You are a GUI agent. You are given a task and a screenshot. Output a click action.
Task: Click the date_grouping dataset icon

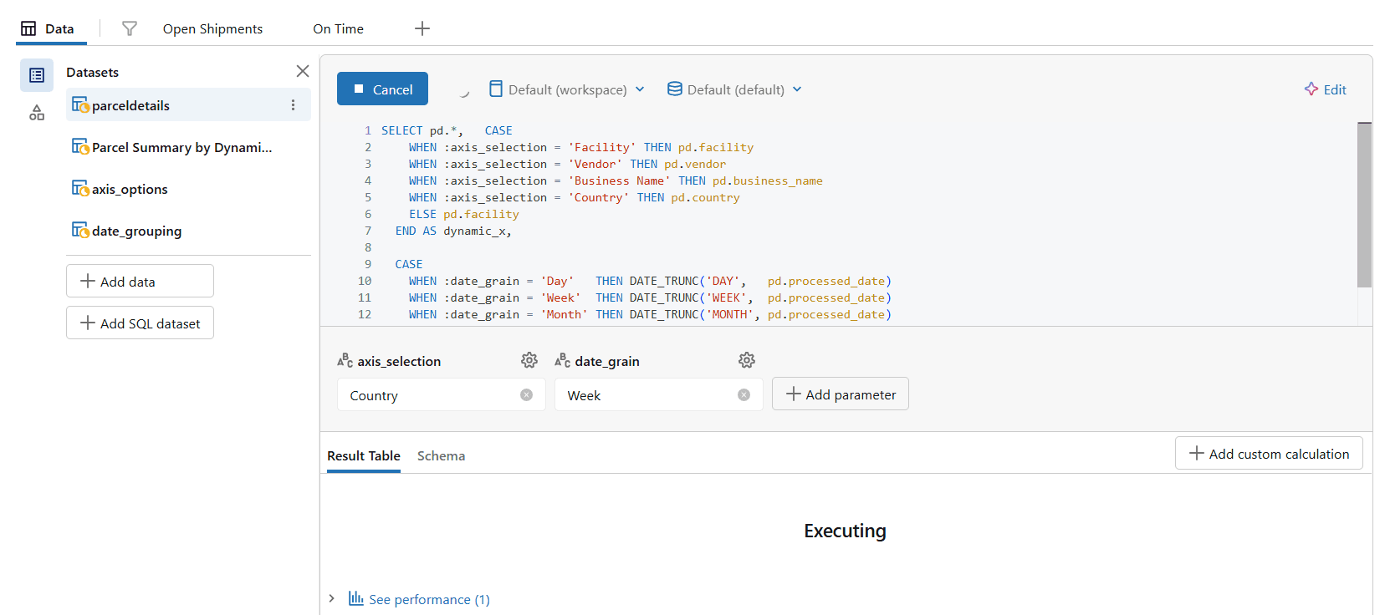click(x=80, y=230)
